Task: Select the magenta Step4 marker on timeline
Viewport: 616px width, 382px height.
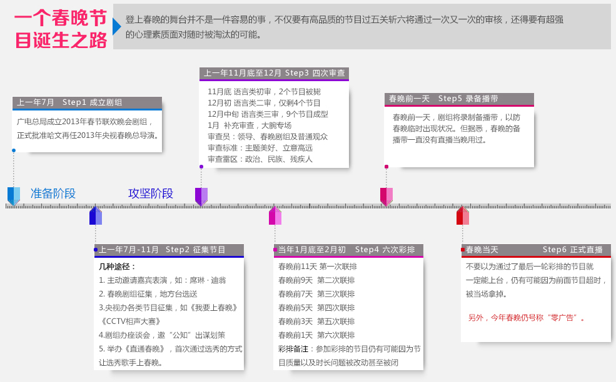Action: (x=275, y=215)
